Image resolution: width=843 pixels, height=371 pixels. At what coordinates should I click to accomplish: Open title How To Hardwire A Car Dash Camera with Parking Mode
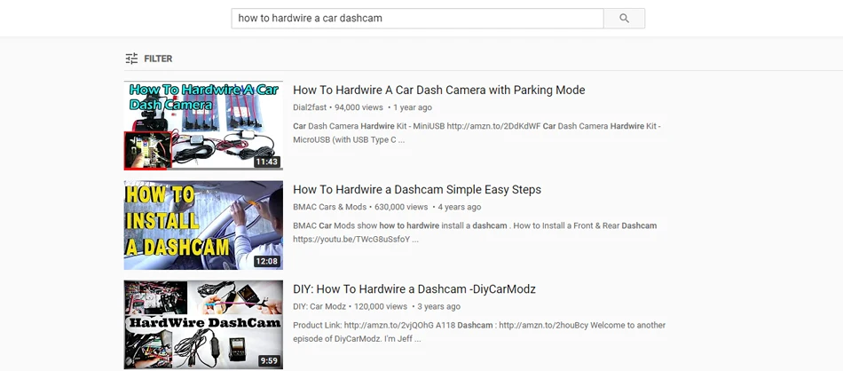click(x=438, y=91)
